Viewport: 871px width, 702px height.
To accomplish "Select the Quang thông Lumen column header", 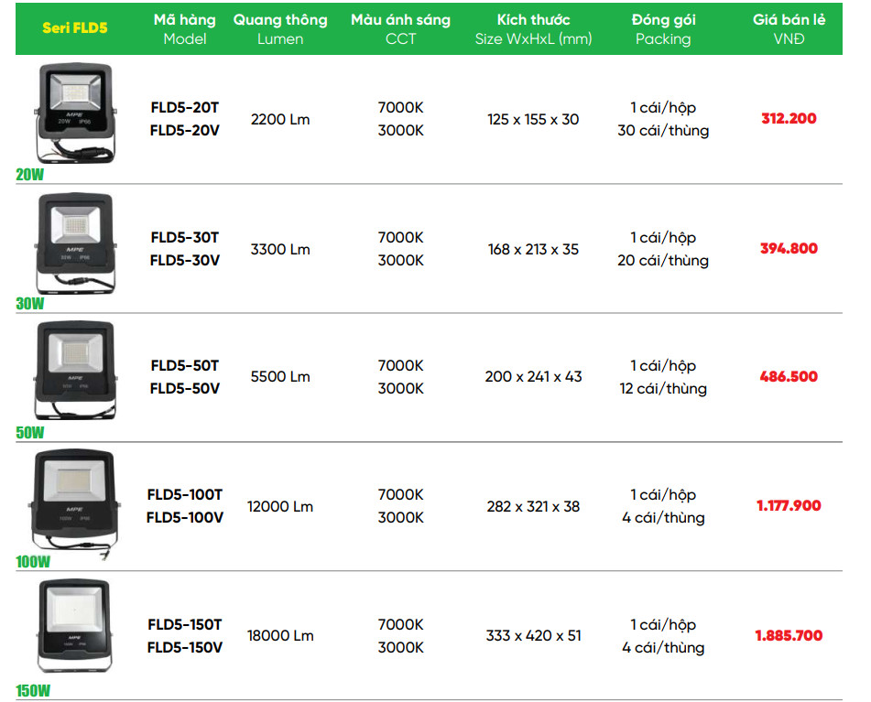I will point(280,28).
